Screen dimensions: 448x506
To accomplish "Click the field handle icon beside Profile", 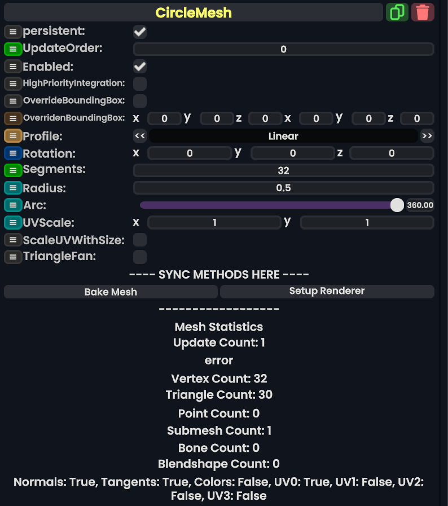I will [x=12, y=136].
